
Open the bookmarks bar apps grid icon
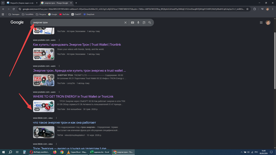point(3,14)
